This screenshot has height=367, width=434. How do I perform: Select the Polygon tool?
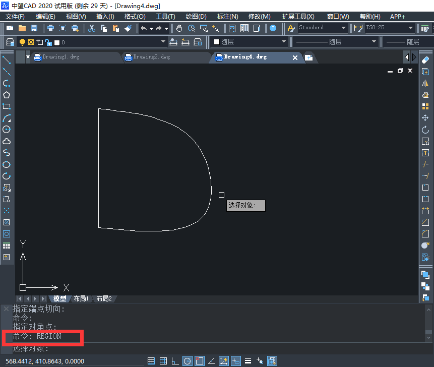[x=7, y=95]
